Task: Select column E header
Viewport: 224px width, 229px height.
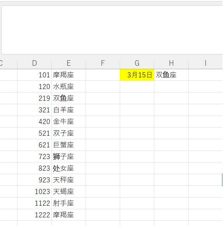Action: tap(69, 63)
